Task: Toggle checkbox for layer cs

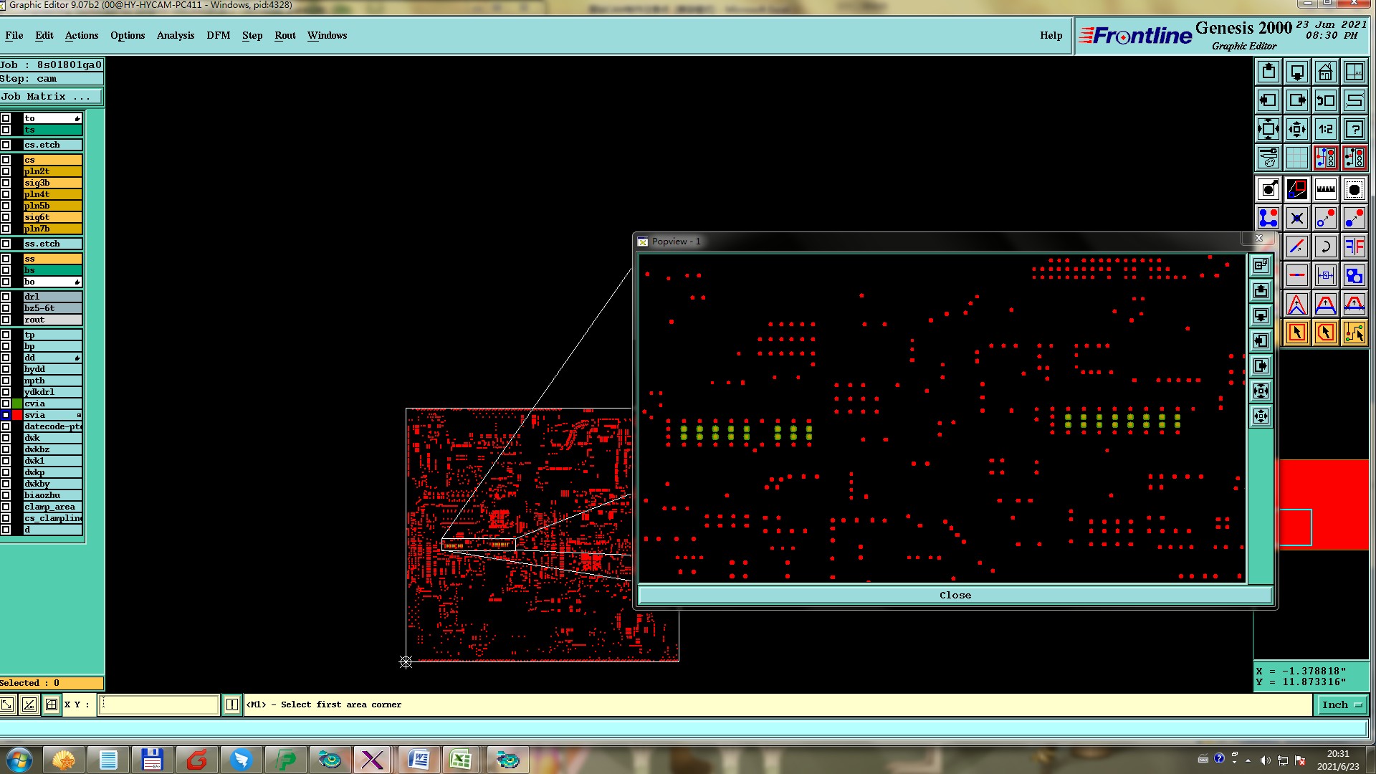Action: (6, 160)
